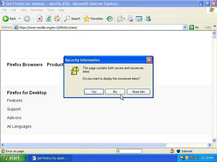Viewport: 217px width, 162px height.
Task: Click the padlock warning icon in dialog
Action: point(75,70)
